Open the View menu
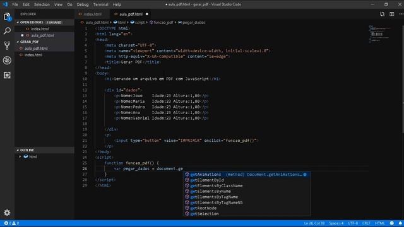 [x=58, y=4]
